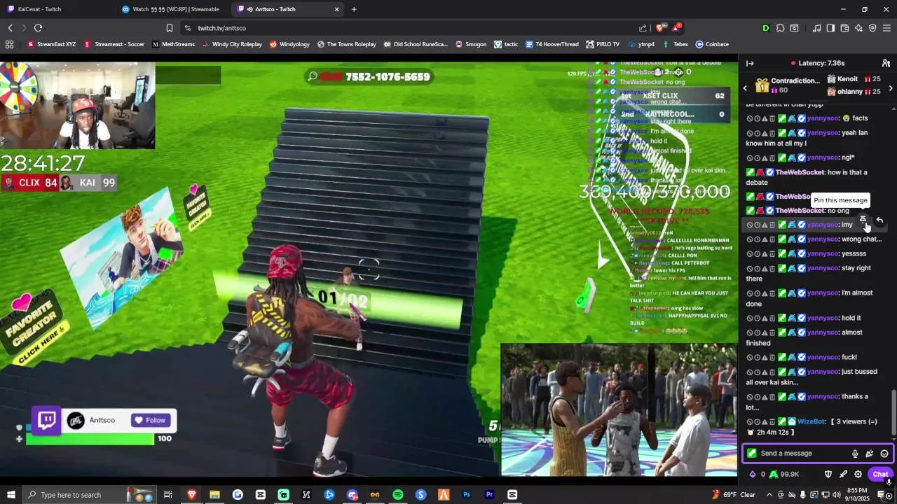
Task: Bookmark this page icon
Action: 170,28
